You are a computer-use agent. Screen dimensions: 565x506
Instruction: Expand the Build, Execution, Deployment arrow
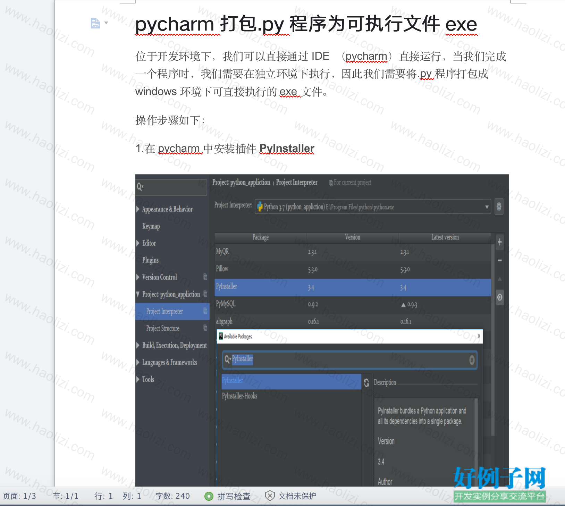click(x=138, y=345)
